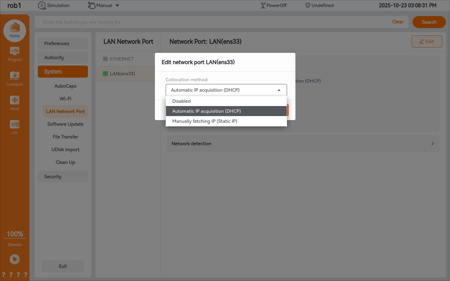
Task: Click the Search button
Action: 429,22
